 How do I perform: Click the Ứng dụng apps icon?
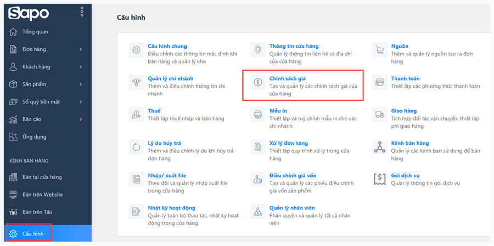click(13, 137)
